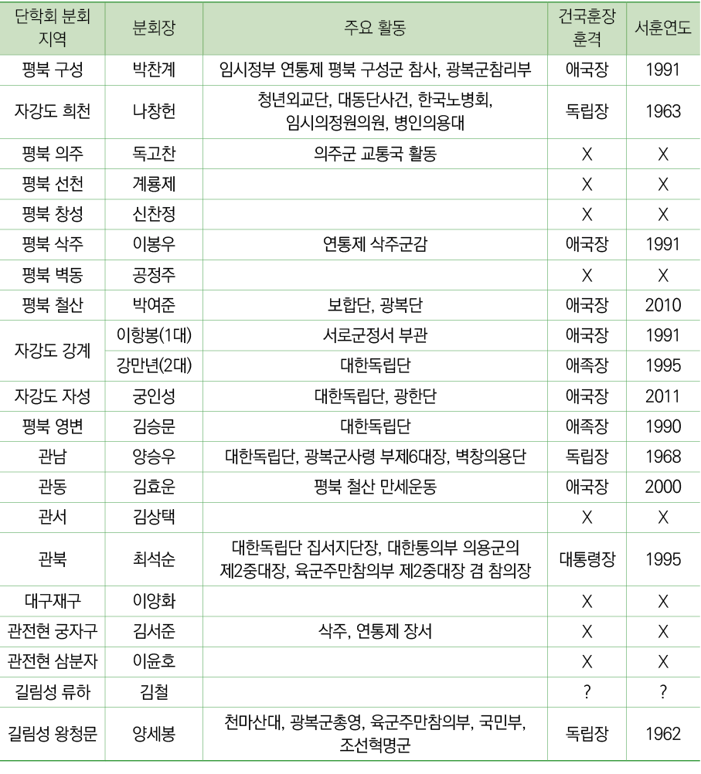Click the '평북 철산 만세운동' activity cell
Viewport: 701px width, 774px height.
[375, 487]
